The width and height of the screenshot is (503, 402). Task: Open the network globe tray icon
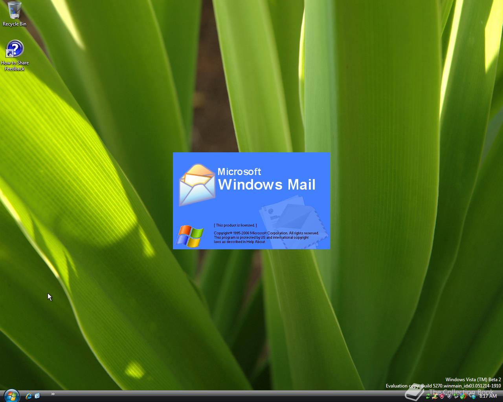(x=473, y=396)
